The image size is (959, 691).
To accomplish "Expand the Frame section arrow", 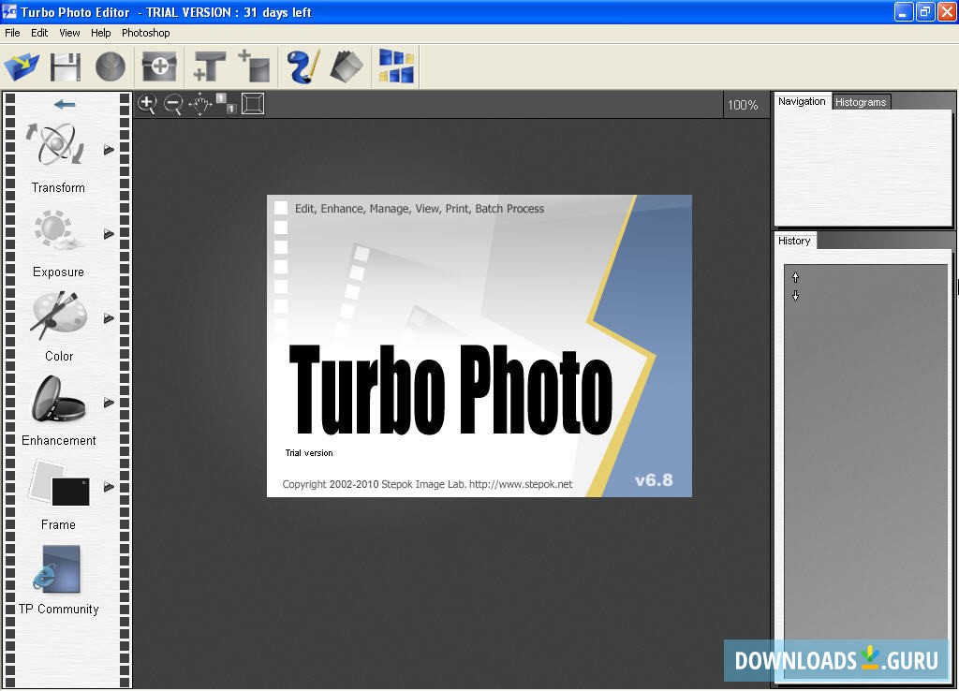I will tap(109, 486).
